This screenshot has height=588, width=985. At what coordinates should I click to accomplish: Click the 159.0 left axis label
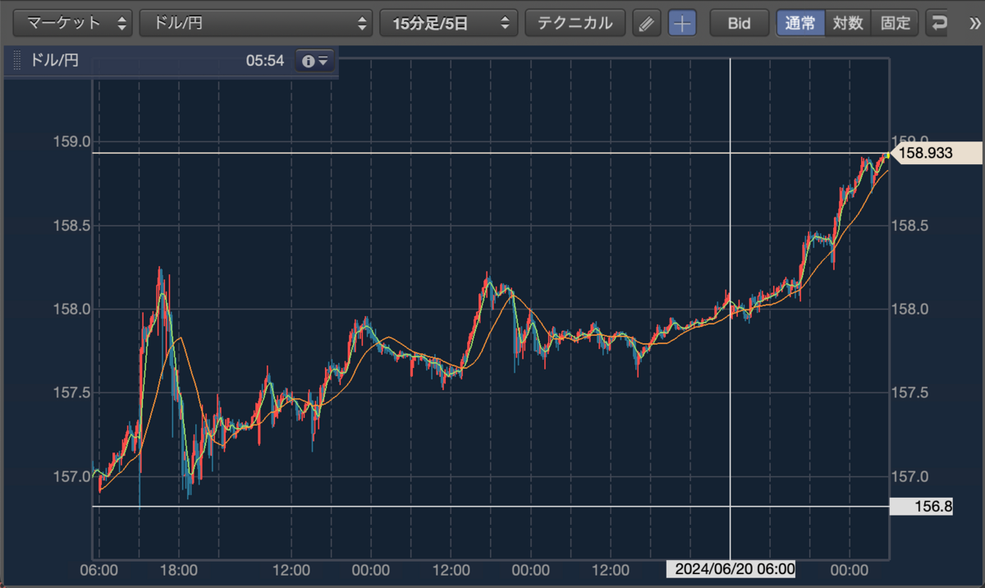(72, 141)
